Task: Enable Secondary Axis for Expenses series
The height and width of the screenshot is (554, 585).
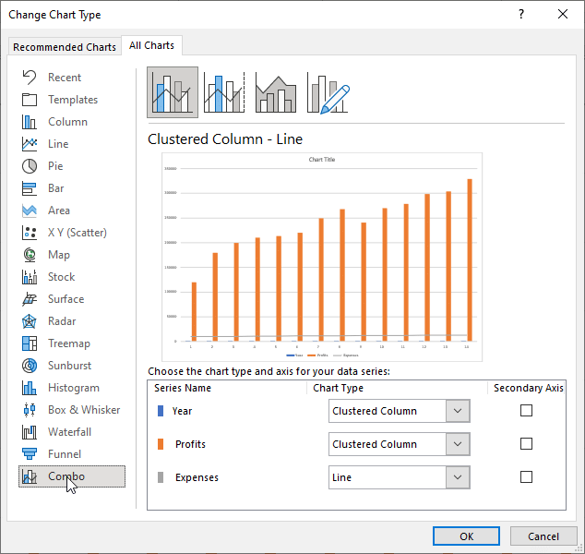Action: (x=526, y=477)
